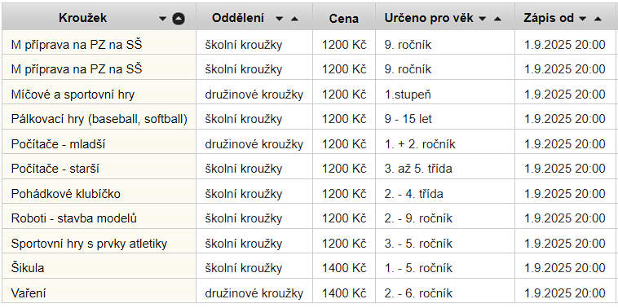Screen dimensions: 618x308
Task: Sort Určeno pro věk descending
Action: tap(483, 19)
